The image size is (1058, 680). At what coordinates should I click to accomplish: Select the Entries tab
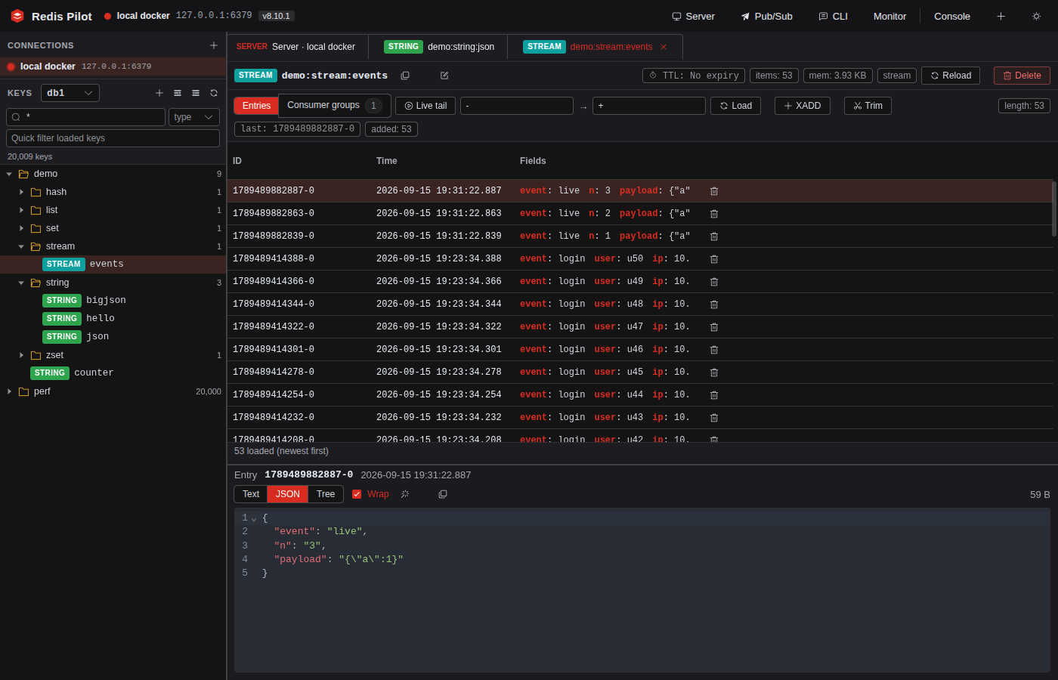coord(256,106)
